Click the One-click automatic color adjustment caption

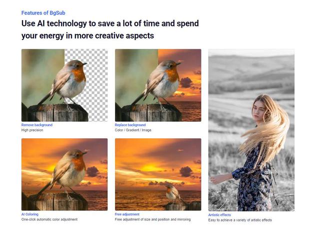coord(49,219)
